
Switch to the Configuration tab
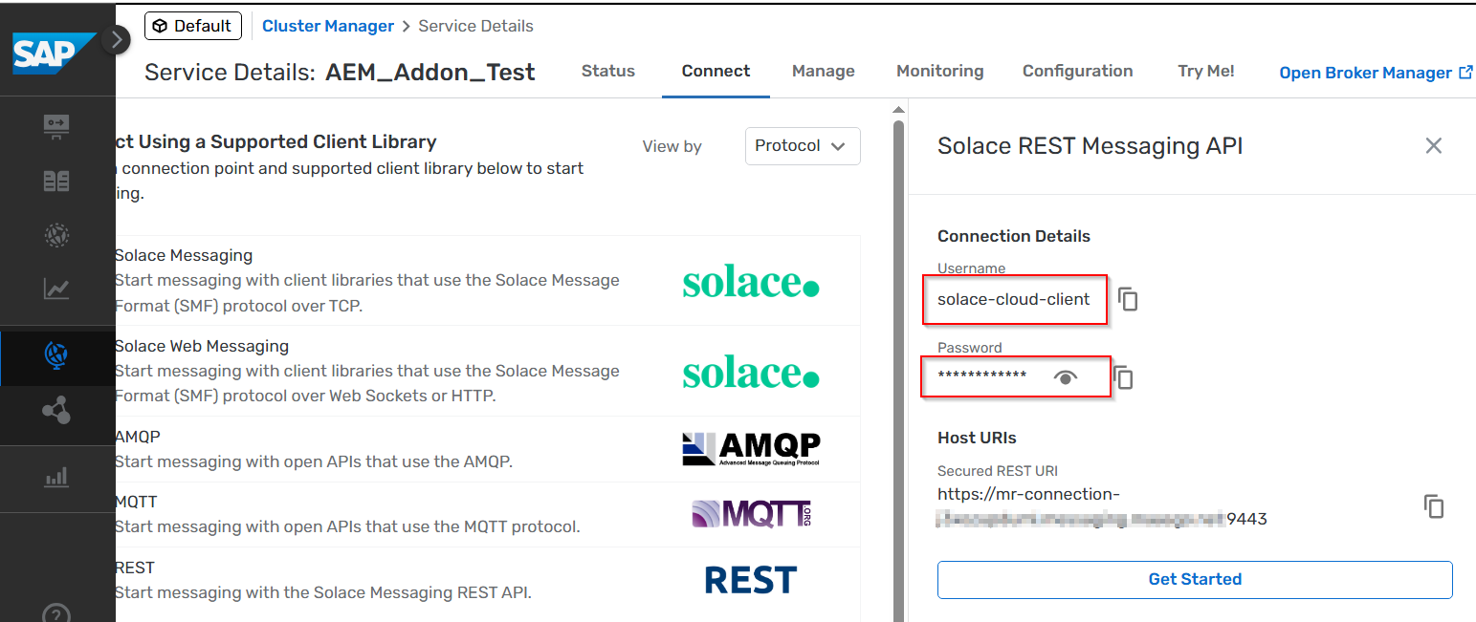pyautogui.click(x=1078, y=71)
